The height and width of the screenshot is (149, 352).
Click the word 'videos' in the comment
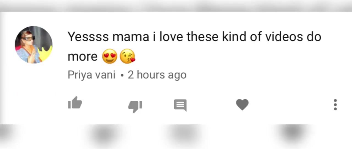(284, 37)
